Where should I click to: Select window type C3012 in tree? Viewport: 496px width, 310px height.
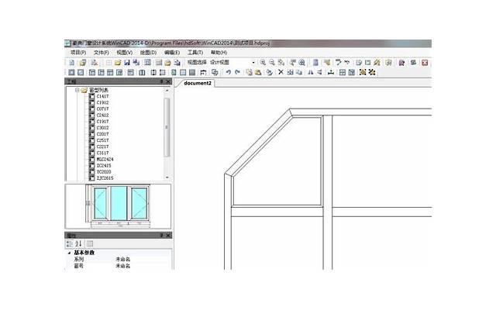pyautogui.click(x=102, y=128)
